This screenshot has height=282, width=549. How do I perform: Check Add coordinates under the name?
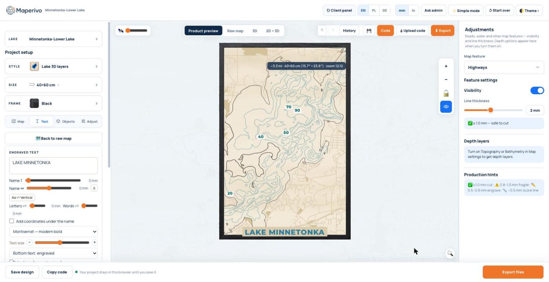point(12,221)
